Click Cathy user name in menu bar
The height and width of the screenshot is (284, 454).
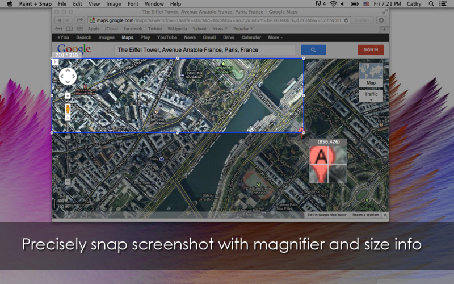414,4
